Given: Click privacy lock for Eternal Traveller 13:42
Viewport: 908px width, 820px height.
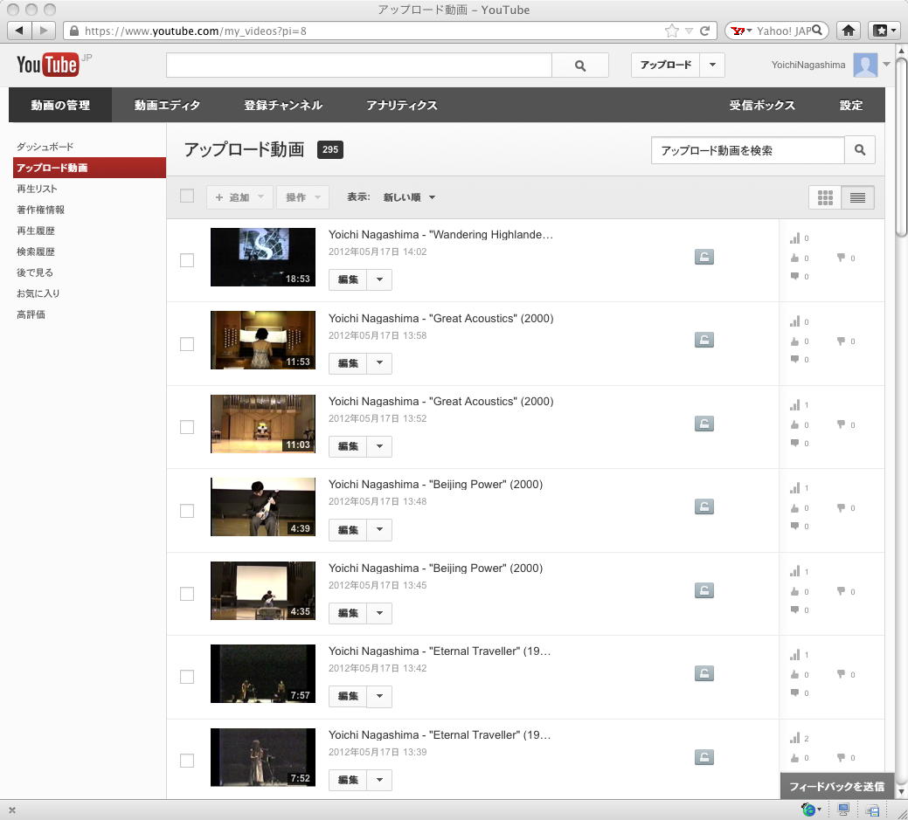Looking at the screenshot, I should pyautogui.click(x=704, y=673).
